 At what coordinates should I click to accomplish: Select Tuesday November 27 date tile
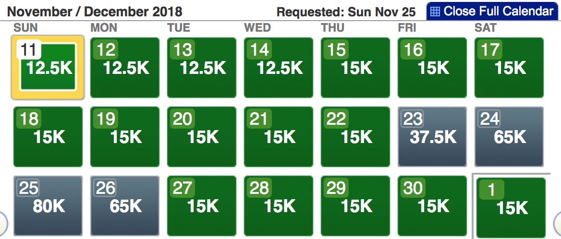[202, 205]
